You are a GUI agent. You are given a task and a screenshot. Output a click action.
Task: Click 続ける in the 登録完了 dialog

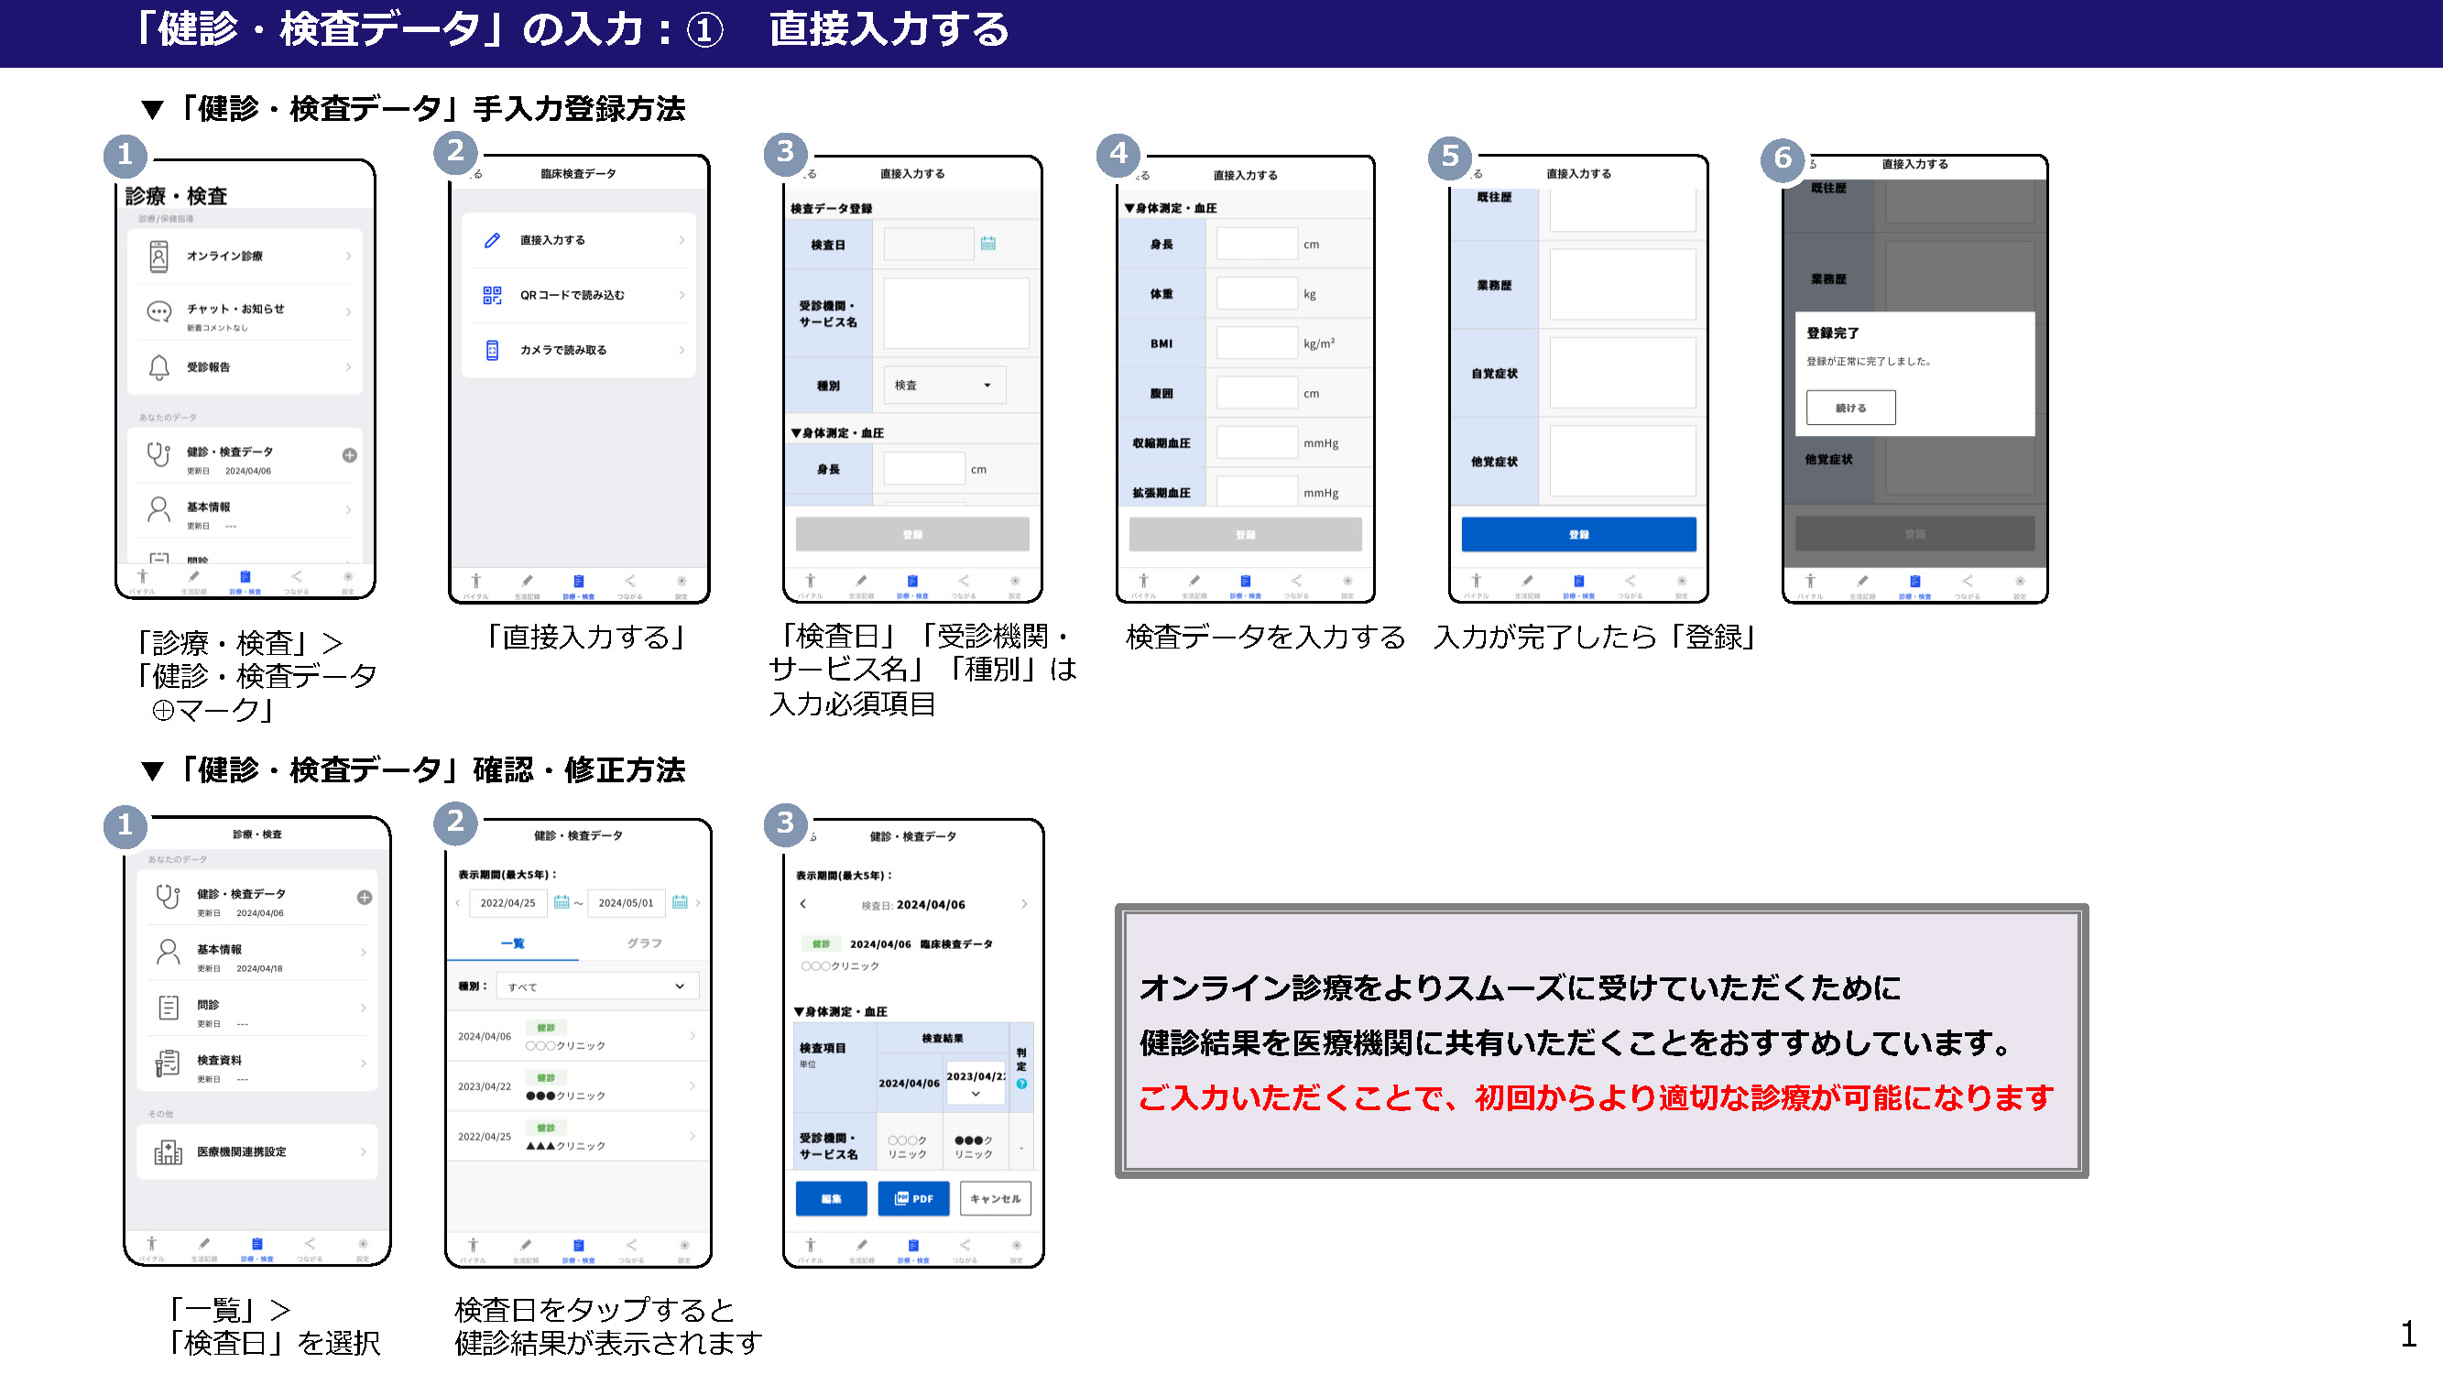click(1850, 408)
